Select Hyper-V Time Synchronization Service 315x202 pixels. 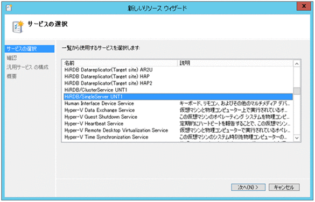[x=178, y=137]
